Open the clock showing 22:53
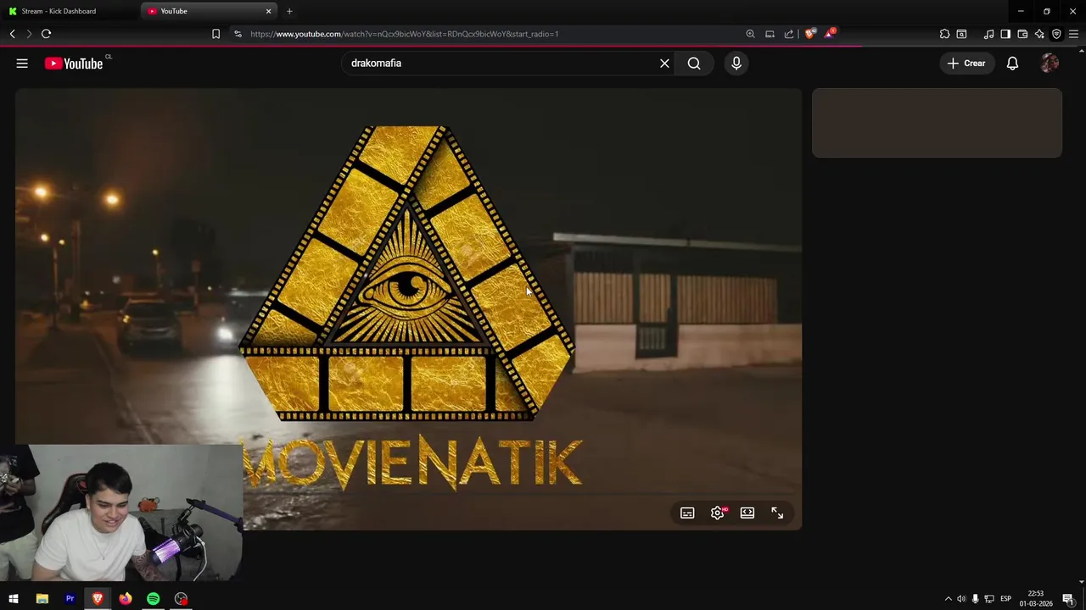 click(1036, 599)
